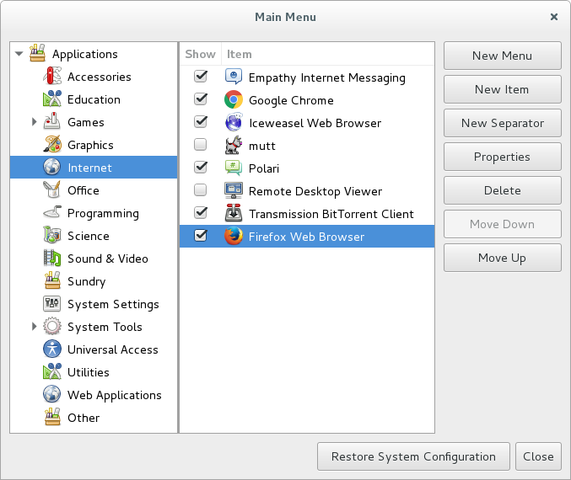The image size is (571, 480).
Task: Enable Remote Desktop Viewer checkbox
Action: pos(201,191)
